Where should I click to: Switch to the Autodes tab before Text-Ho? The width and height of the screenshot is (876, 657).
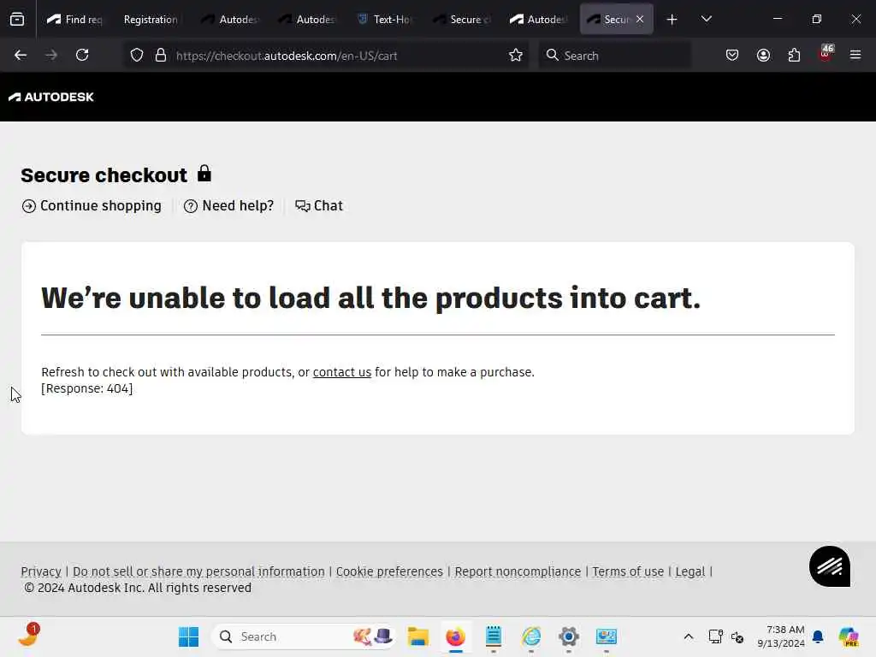(x=309, y=20)
